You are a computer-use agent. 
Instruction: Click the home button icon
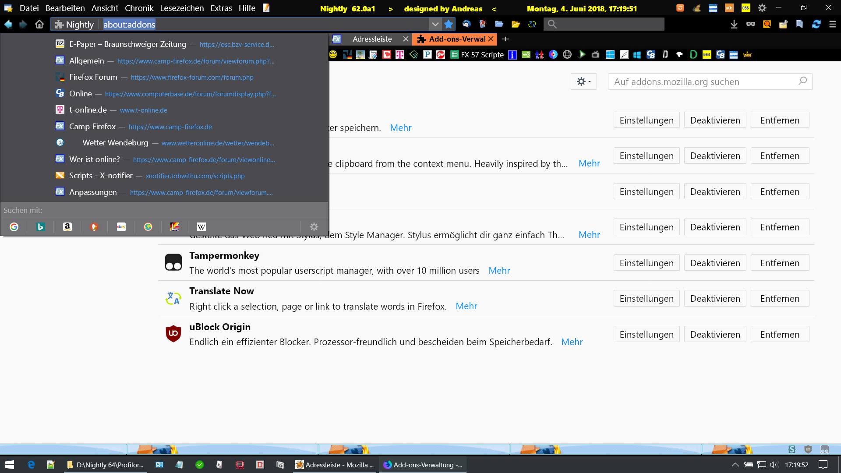pos(39,25)
